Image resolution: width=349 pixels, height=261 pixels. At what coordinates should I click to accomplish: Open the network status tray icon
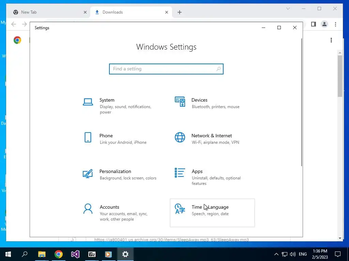click(x=285, y=254)
